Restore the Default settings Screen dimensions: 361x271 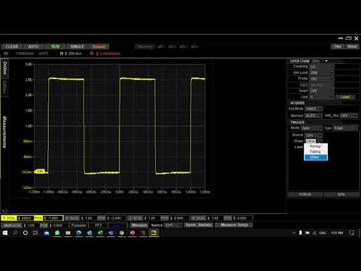click(99, 47)
